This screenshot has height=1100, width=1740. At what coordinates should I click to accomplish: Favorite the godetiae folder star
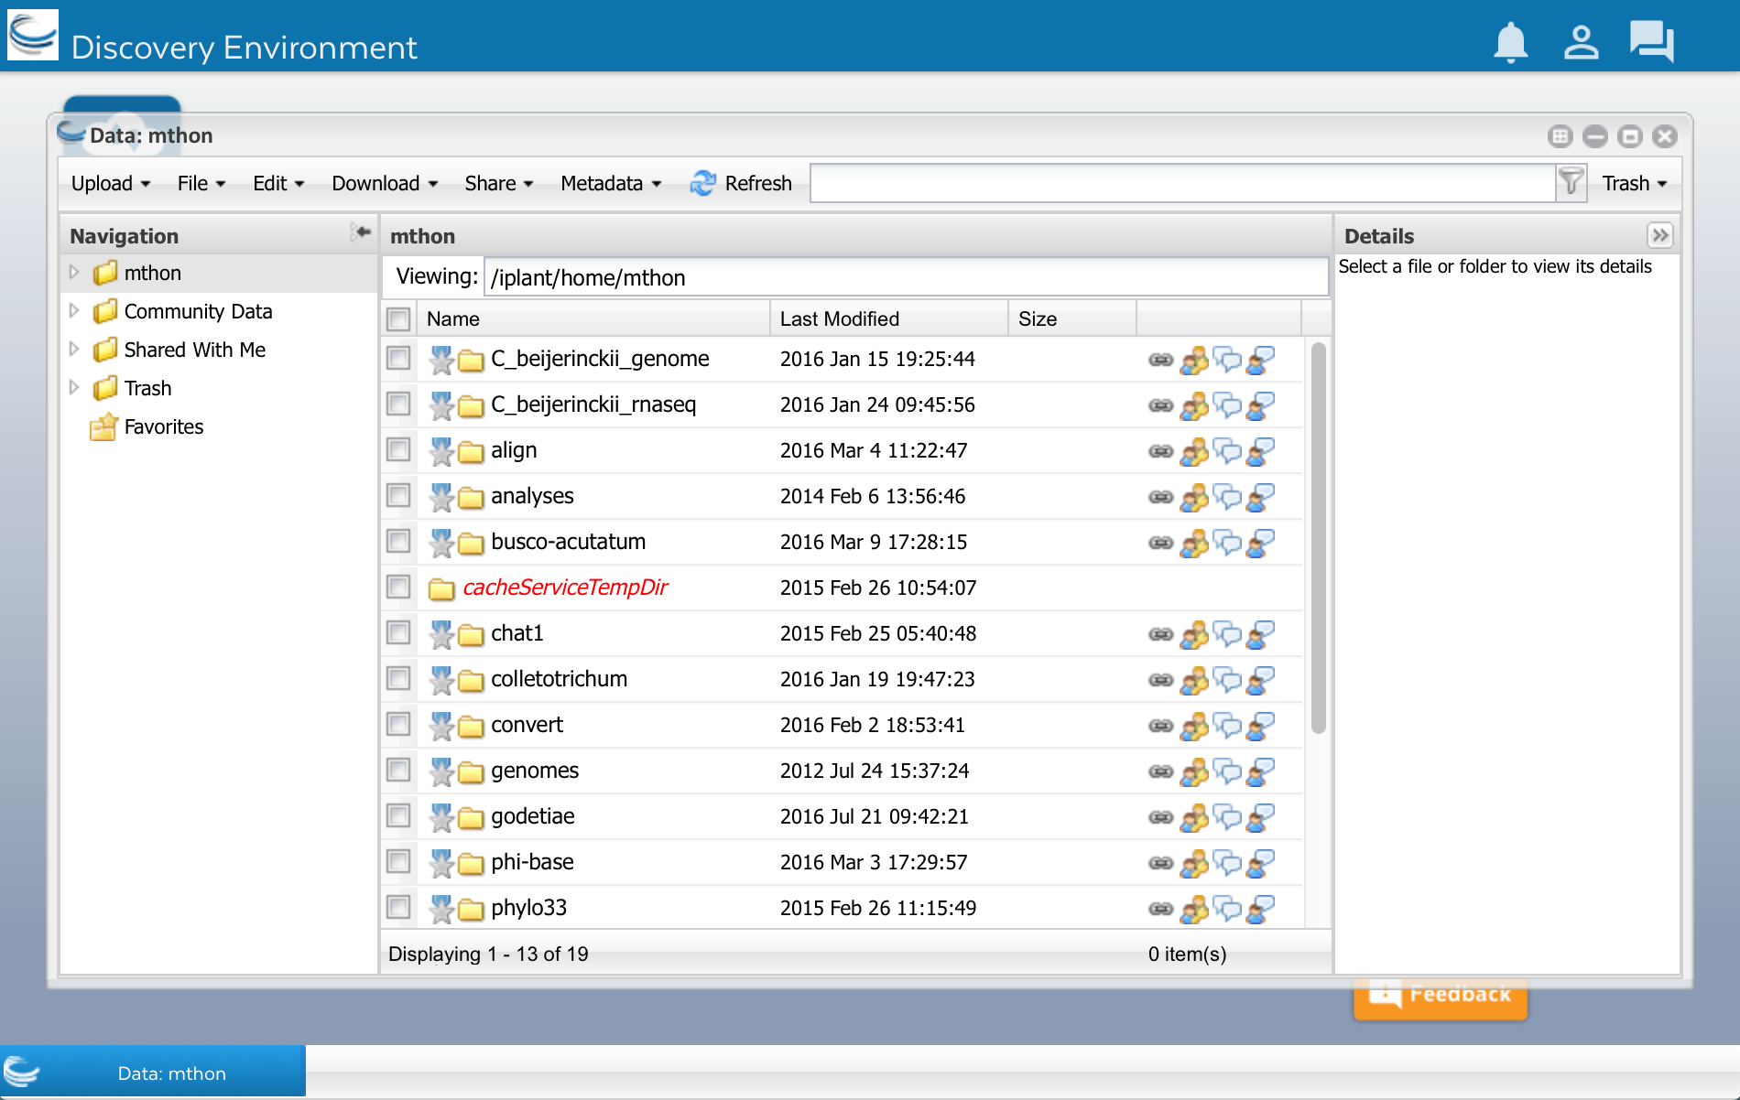[441, 817]
